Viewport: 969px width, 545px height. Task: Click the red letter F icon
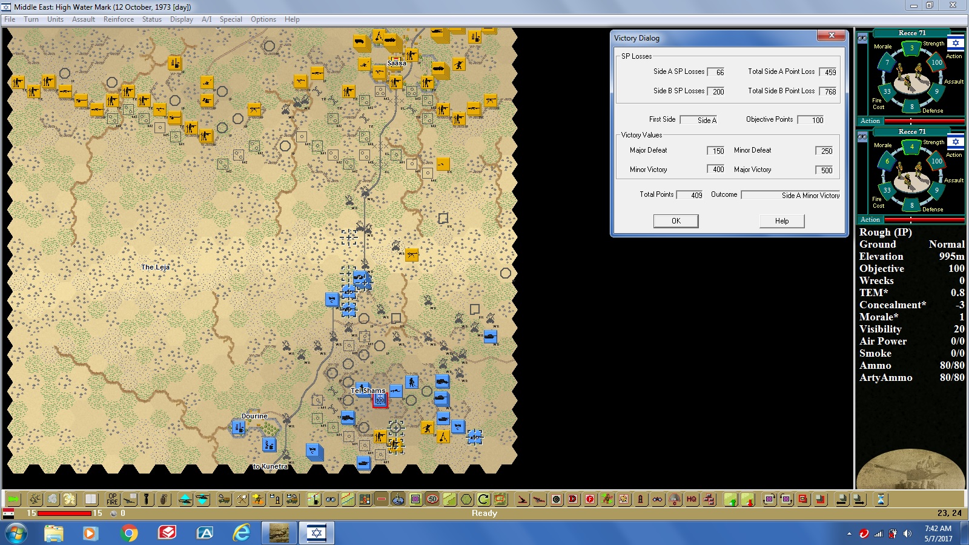pos(590,499)
